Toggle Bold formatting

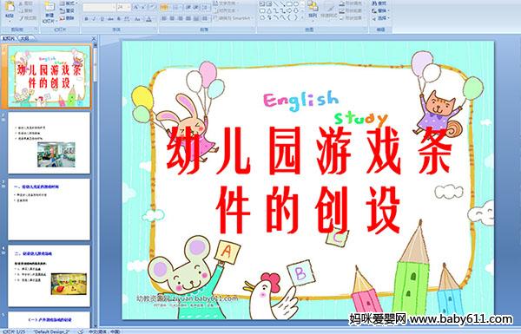click(x=87, y=19)
